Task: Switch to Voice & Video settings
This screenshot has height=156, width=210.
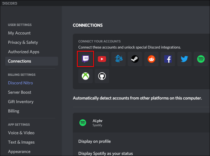Action: pos(21,133)
